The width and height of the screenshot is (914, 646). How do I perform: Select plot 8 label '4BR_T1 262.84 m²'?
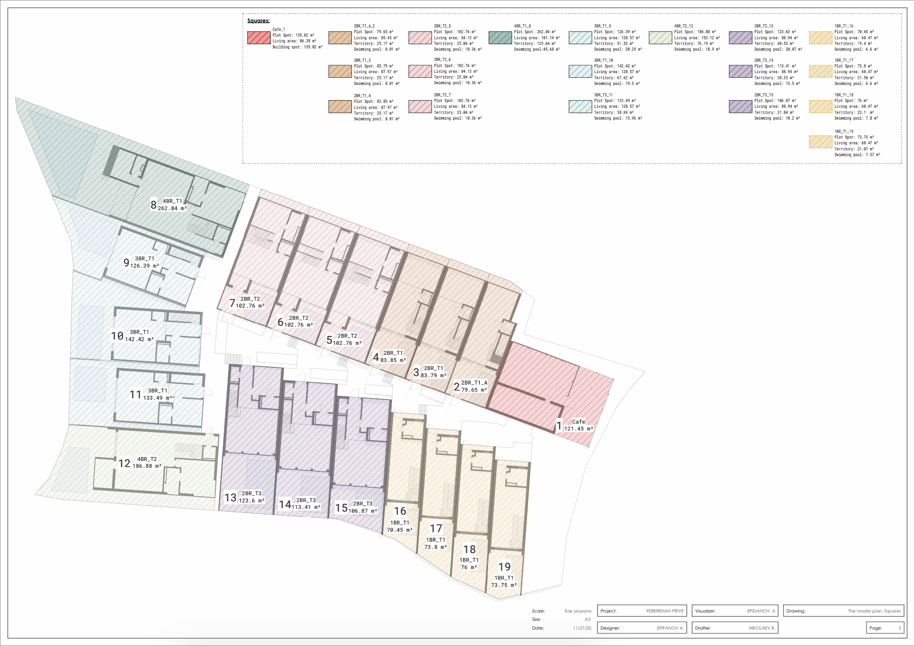[172, 205]
